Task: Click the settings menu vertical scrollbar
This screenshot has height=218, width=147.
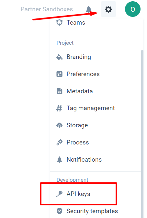Action: pyautogui.click(x=142, y=133)
